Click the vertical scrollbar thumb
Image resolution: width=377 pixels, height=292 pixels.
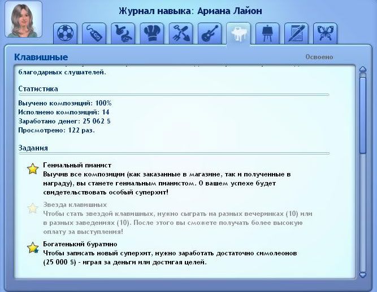[x=363, y=113]
